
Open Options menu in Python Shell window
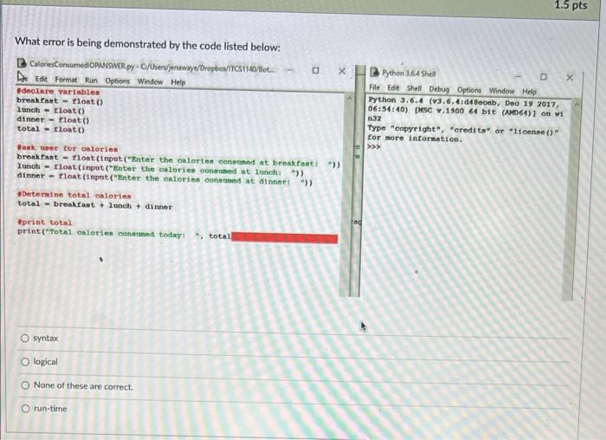(469, 90)
